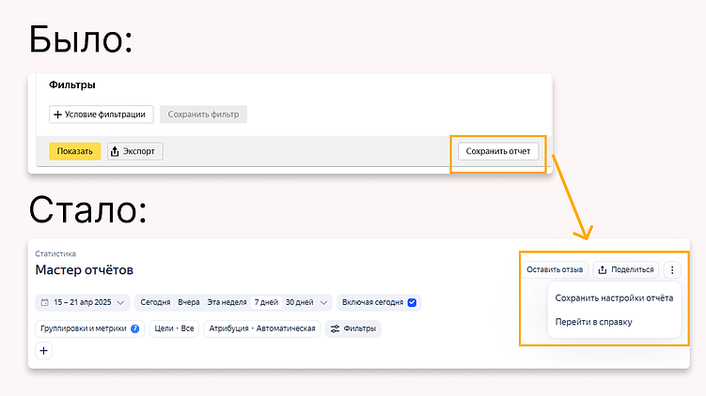Click the 'Мастер отчётов' heading
706x396 pixels.
[x=85, y=270]
